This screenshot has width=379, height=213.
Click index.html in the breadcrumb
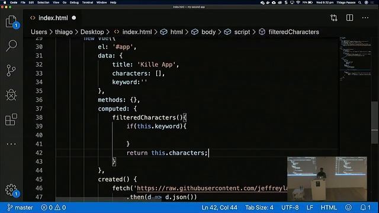point(137,32)
